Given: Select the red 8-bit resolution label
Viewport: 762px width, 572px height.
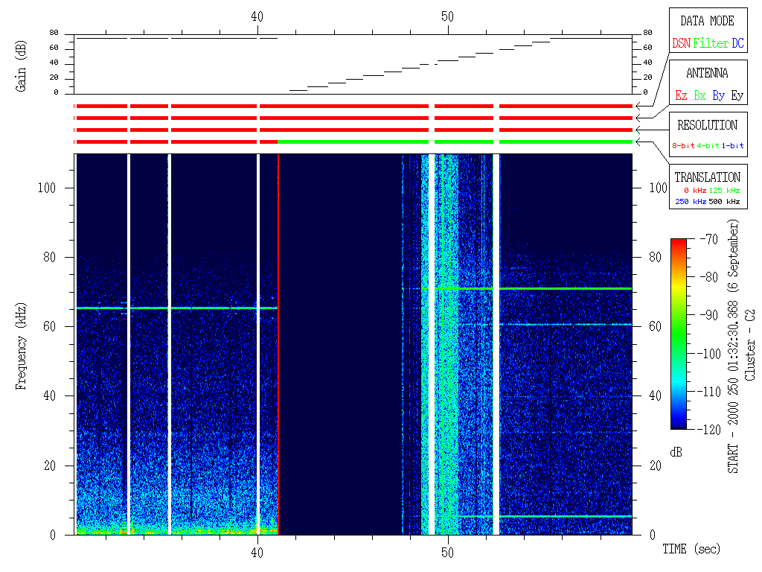Looking at the screenshot, I should point(683,146).
